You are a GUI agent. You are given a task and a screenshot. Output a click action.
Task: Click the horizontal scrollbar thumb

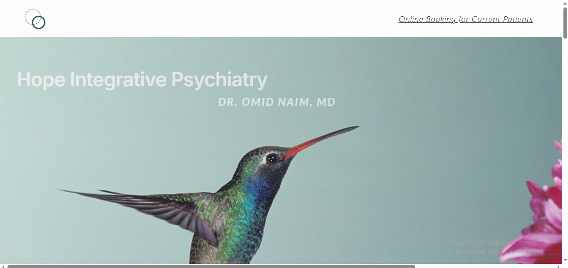pyautogui.click(x=211, y=266)
